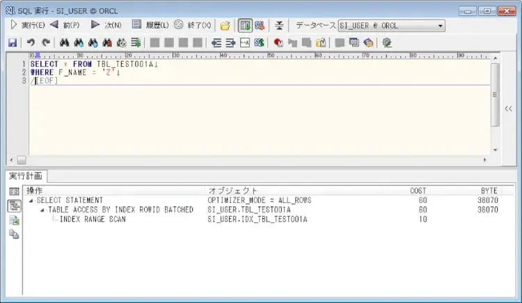Click the undo arrow icon
The width and height of the screenshot is (522, 303).
pyautogui.click(x=31, y=42)
